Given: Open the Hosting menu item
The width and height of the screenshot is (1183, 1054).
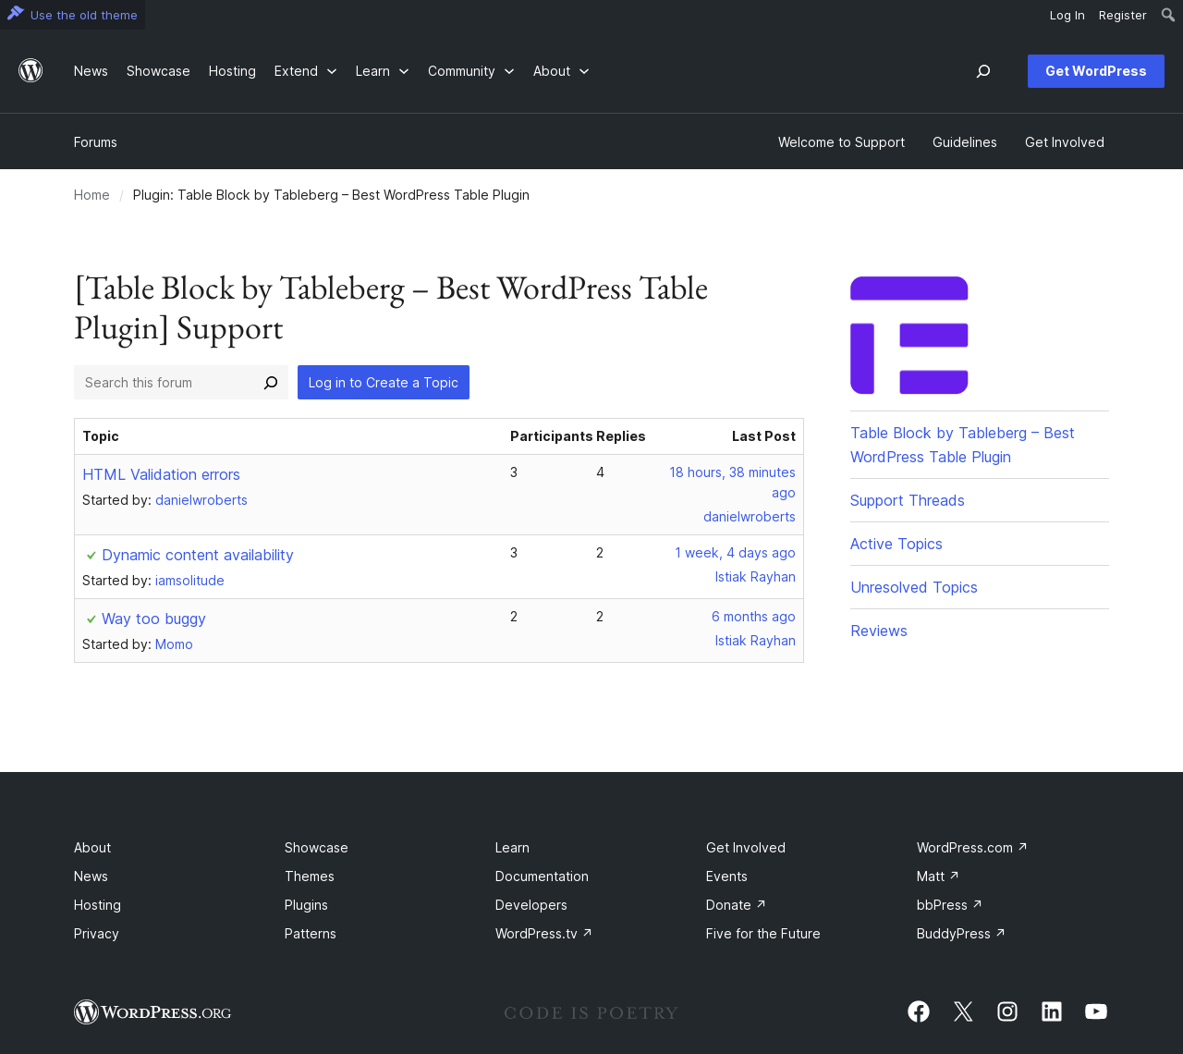Looking at the screenshot, I should [232, 71].
